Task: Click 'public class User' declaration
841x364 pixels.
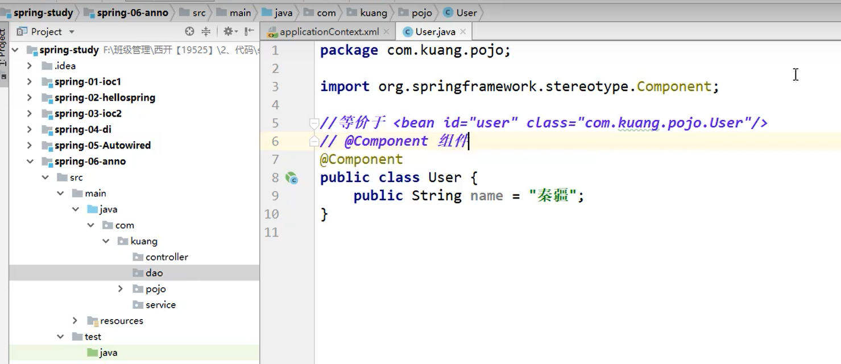Action: pos(391,177)
